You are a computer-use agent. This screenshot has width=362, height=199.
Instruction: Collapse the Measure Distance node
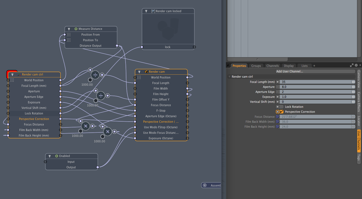pyautogui.click(x=69, y=29)
